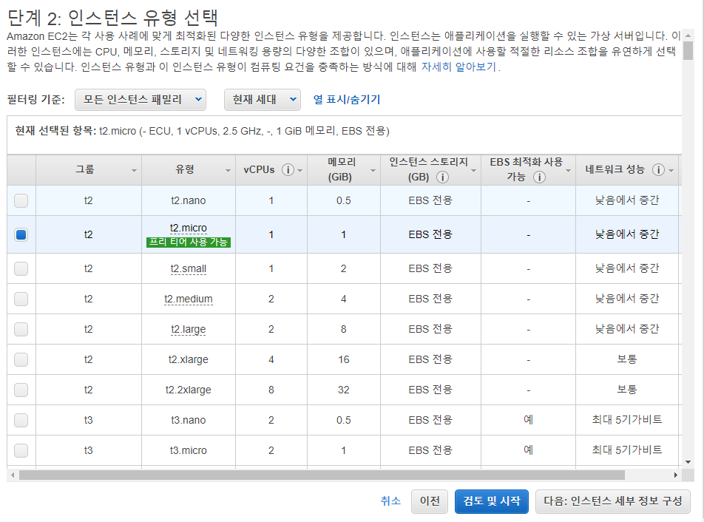Image resolution: width=704 pixels, height=522 pixels.
Task: Select the t2.medium instance checkbox
Action: tap(21, 299)
